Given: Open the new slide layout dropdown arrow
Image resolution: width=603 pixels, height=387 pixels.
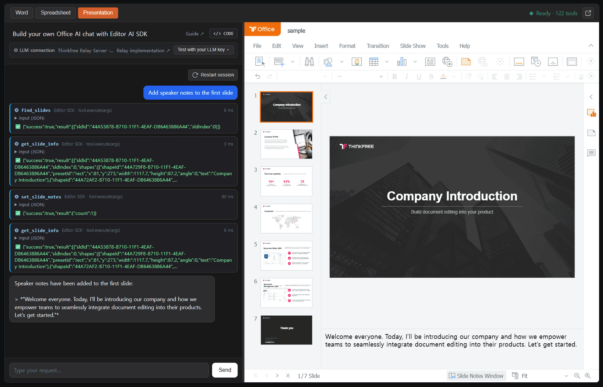Looking at the screenshot, I should 292,62.
